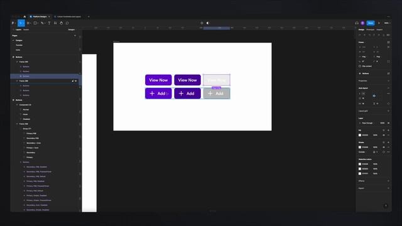
Task: Open the stroke color swatch
Action: 360,148
